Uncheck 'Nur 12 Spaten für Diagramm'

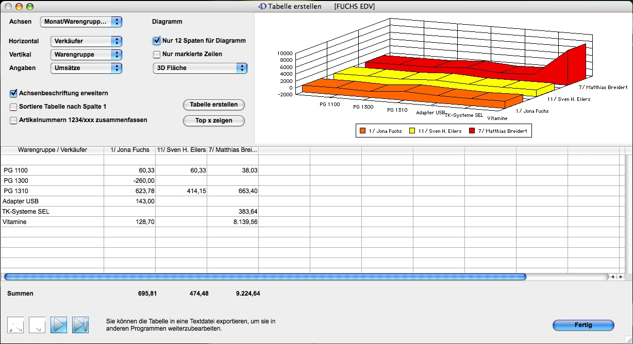pyautogui.click(x=157, y=41)
